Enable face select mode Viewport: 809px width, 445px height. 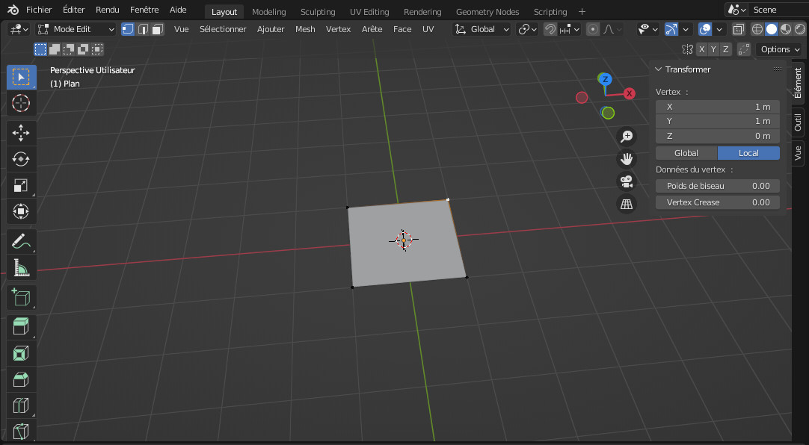[157, 29]
